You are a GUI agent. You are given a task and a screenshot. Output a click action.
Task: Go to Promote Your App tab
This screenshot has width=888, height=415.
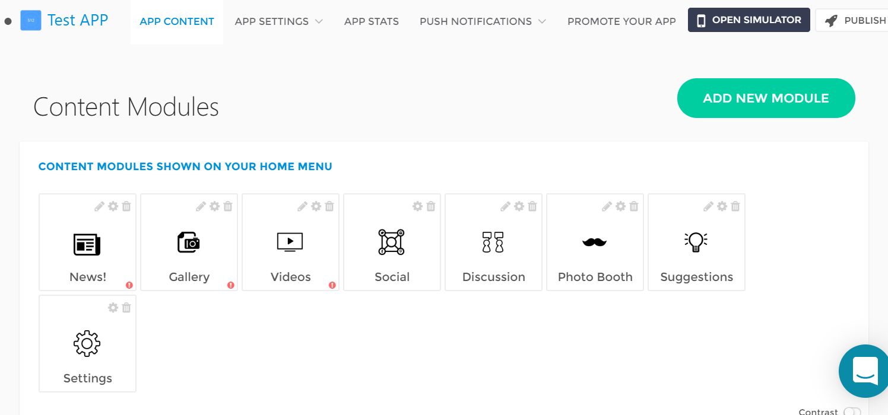pos(621,21)
